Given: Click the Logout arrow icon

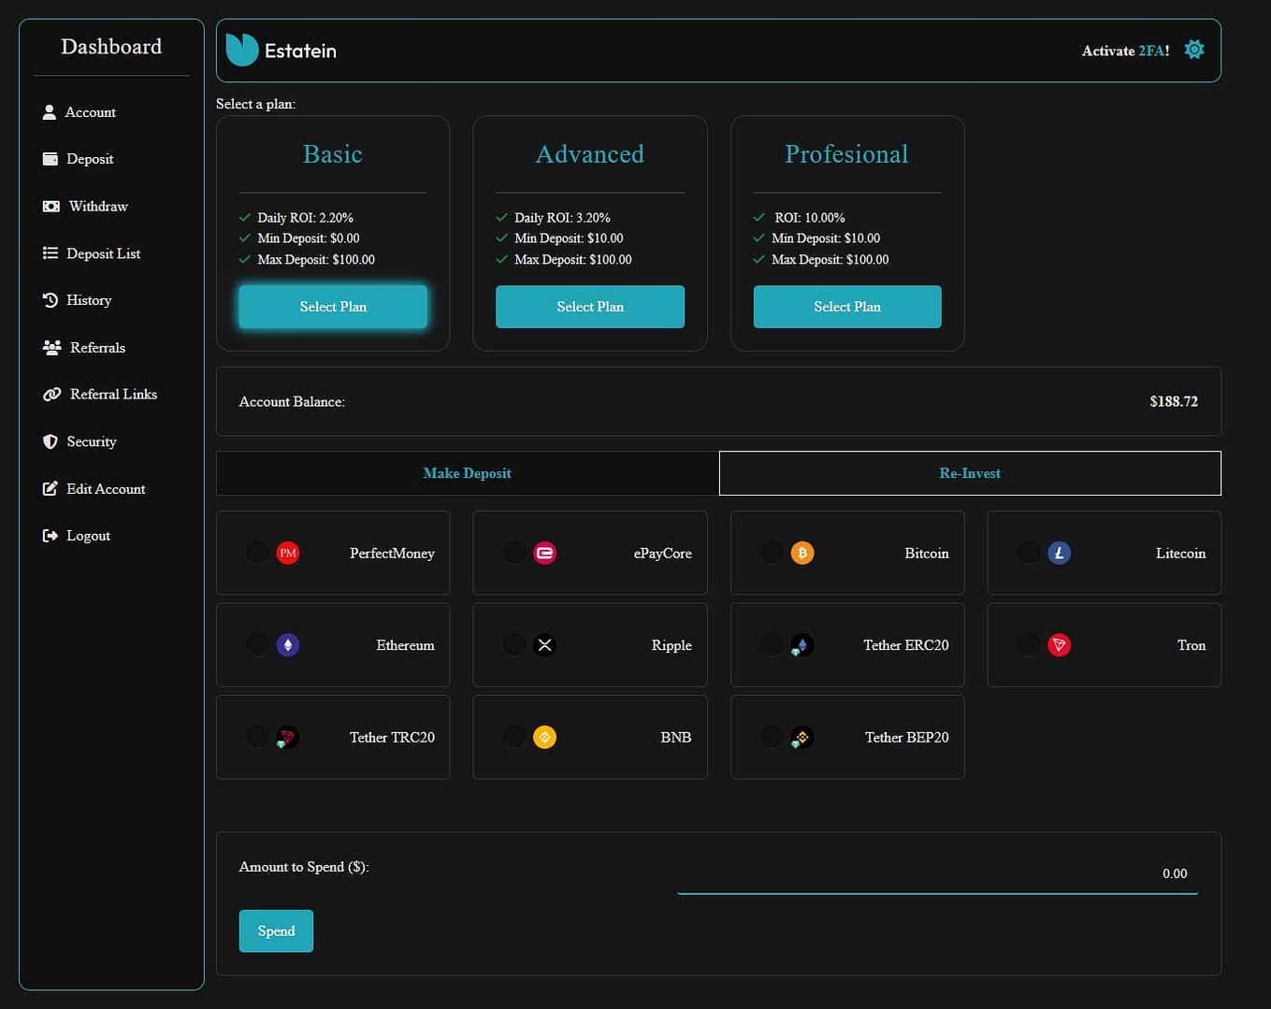Looking at the screenshot, I should [51, 536].
